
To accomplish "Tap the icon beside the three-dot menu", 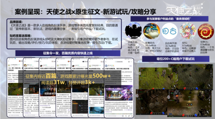I will [x=129, y=62].
